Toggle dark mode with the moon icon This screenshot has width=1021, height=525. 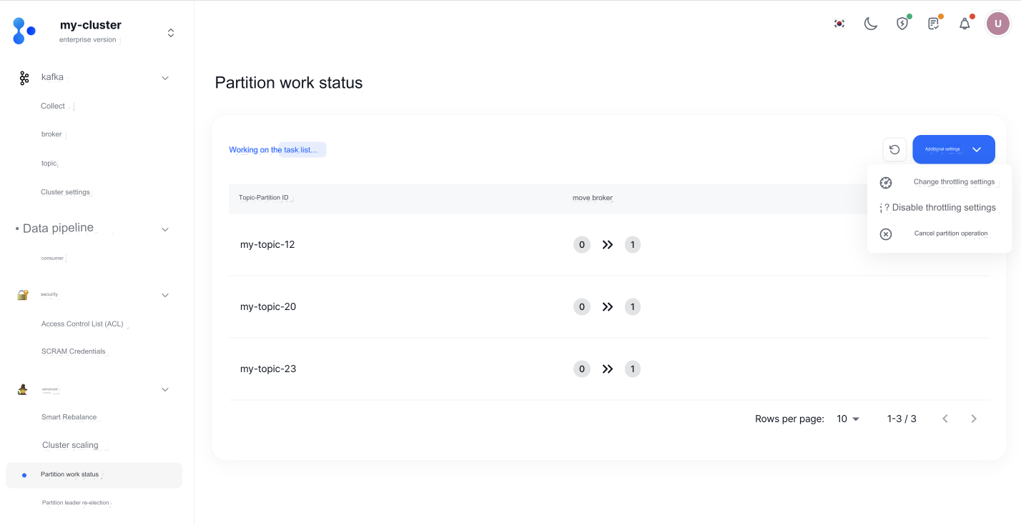click(869, 23)
